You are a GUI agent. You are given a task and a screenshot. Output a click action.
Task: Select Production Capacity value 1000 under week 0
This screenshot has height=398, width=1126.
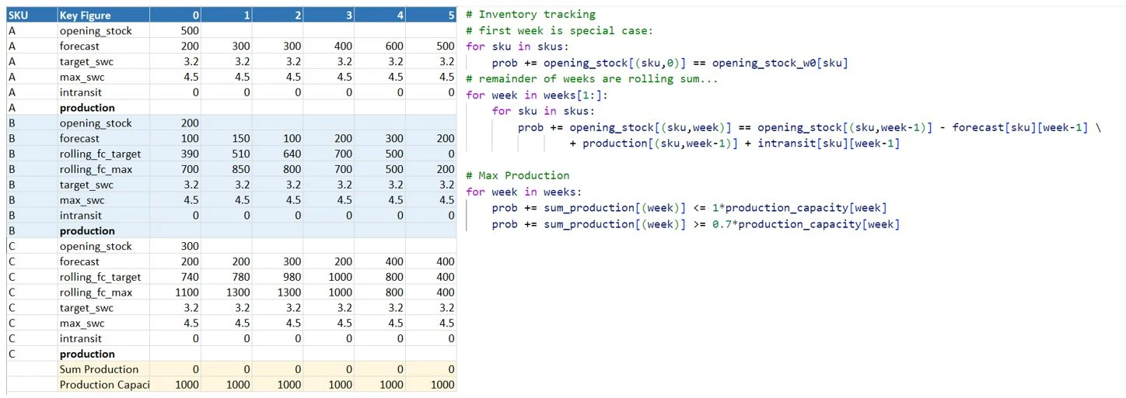[x=175, y=385]
